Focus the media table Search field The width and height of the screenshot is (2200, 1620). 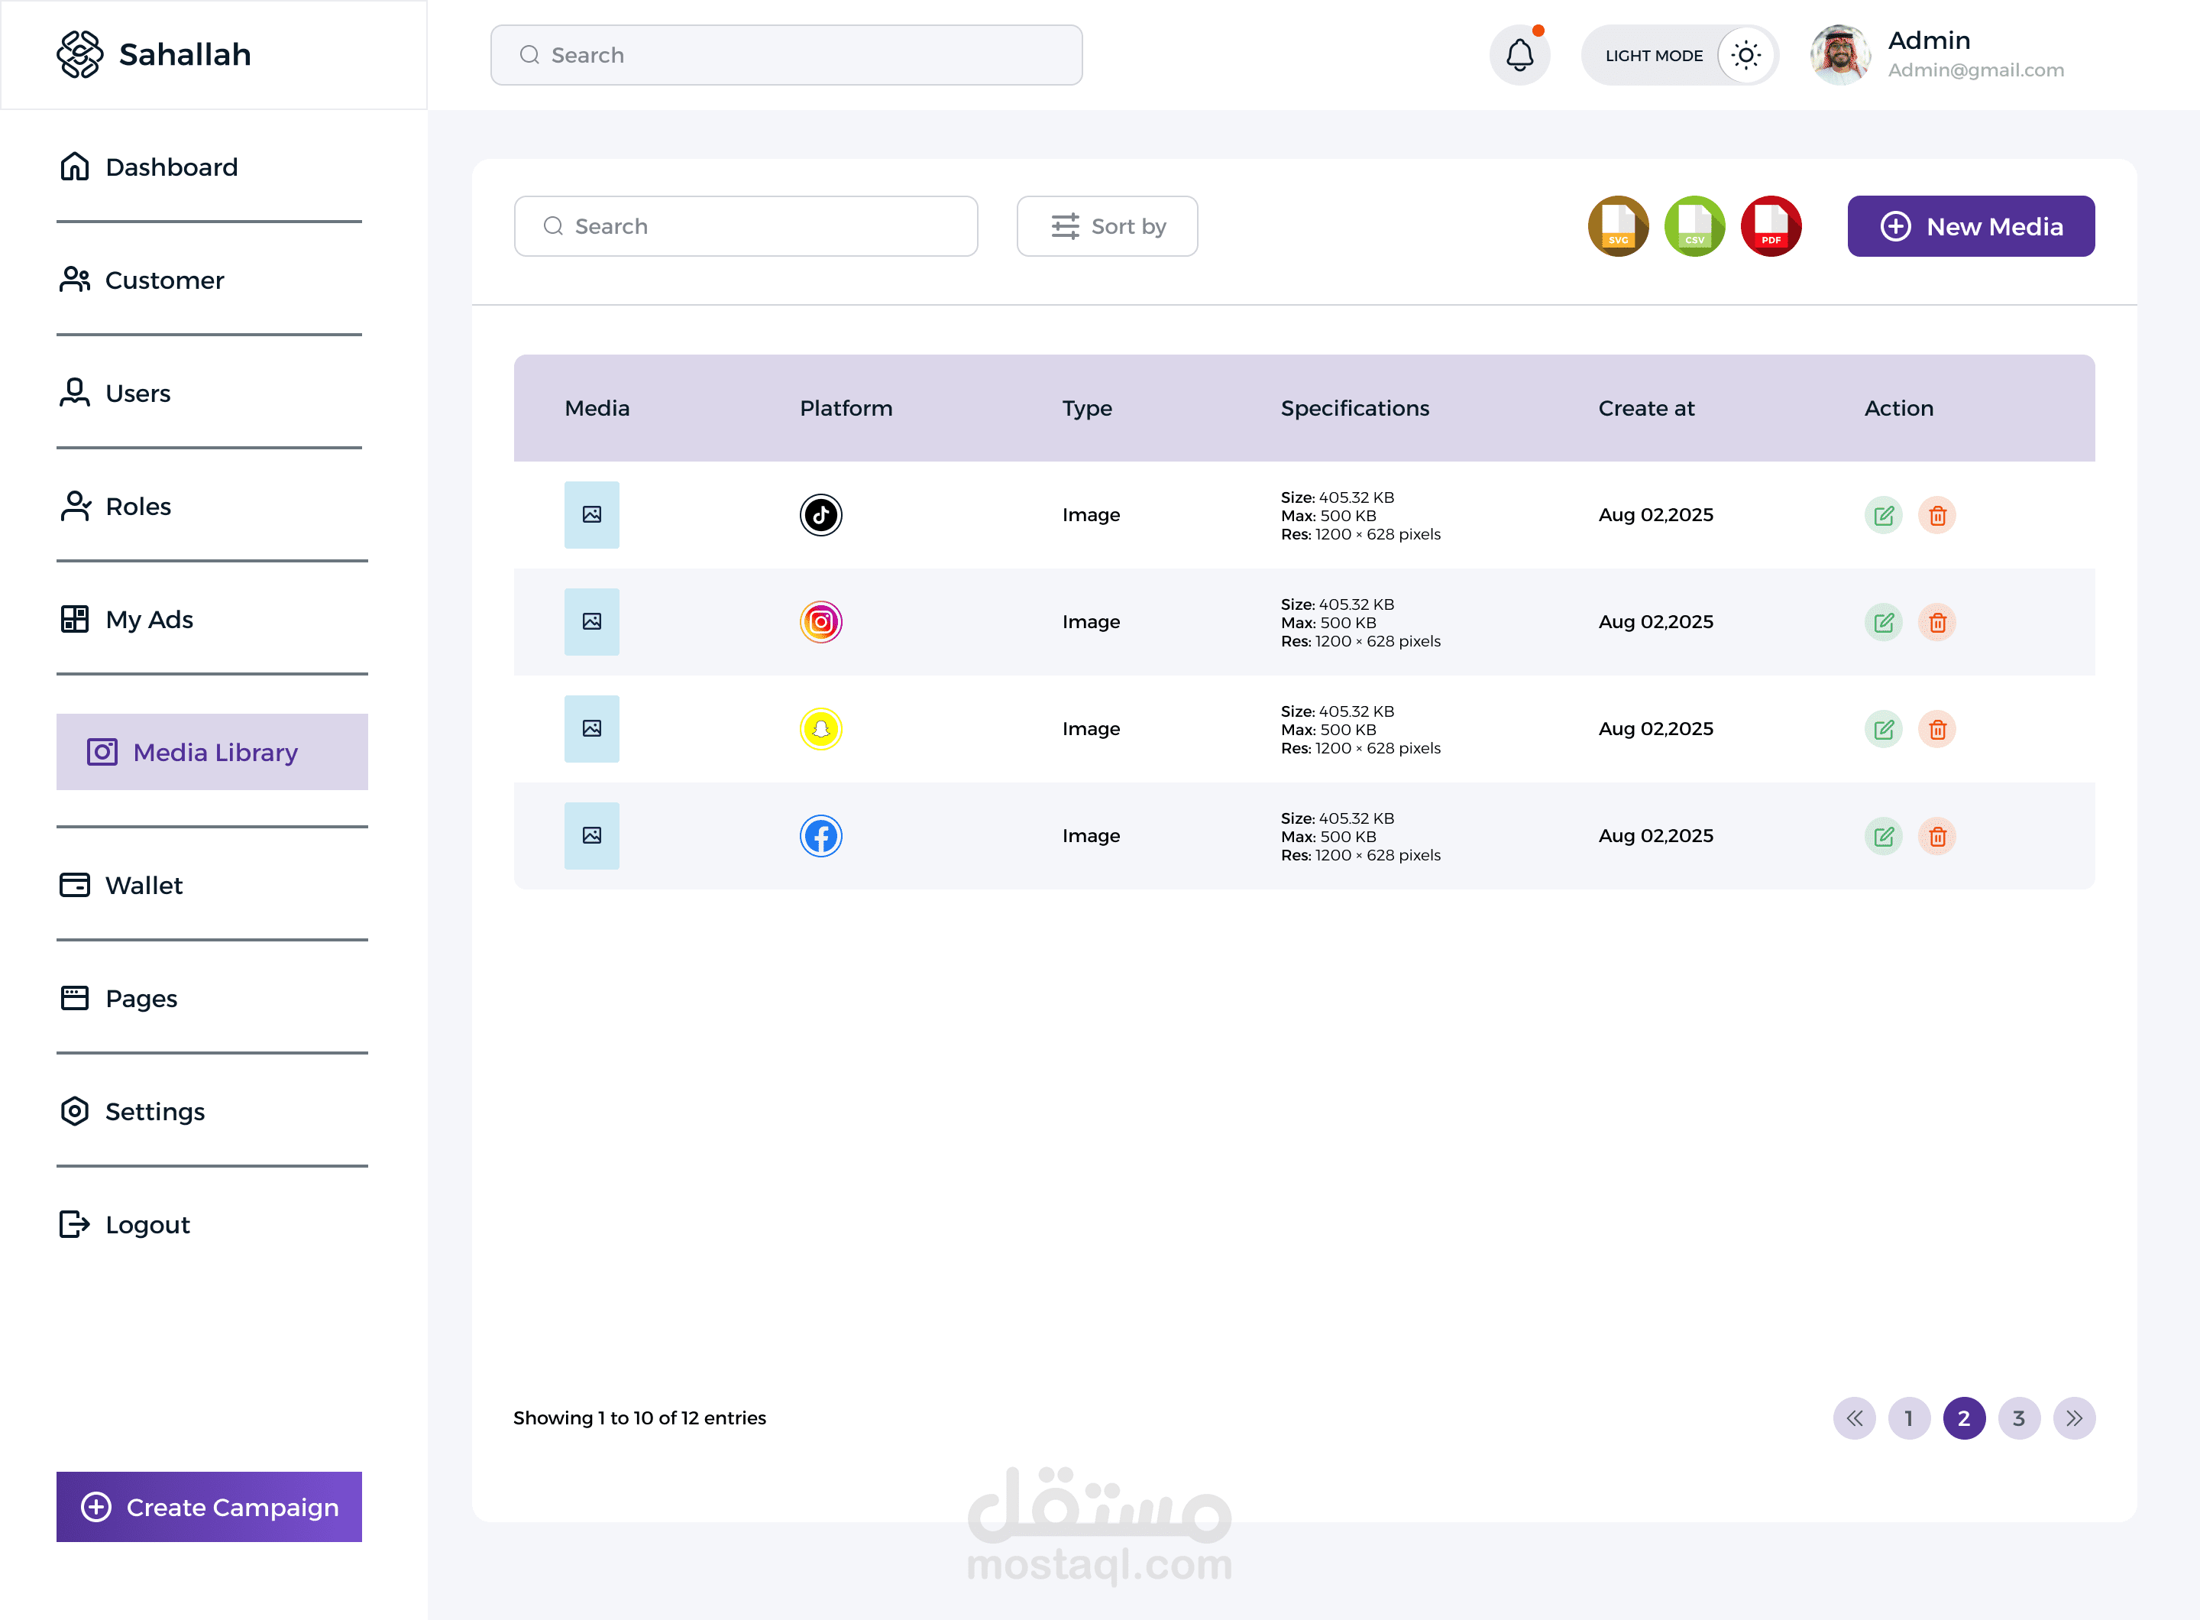(746, 226)
